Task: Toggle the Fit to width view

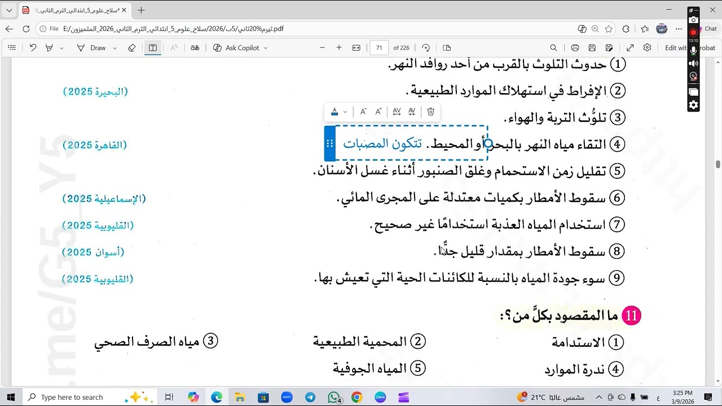Action: [356, 48]
